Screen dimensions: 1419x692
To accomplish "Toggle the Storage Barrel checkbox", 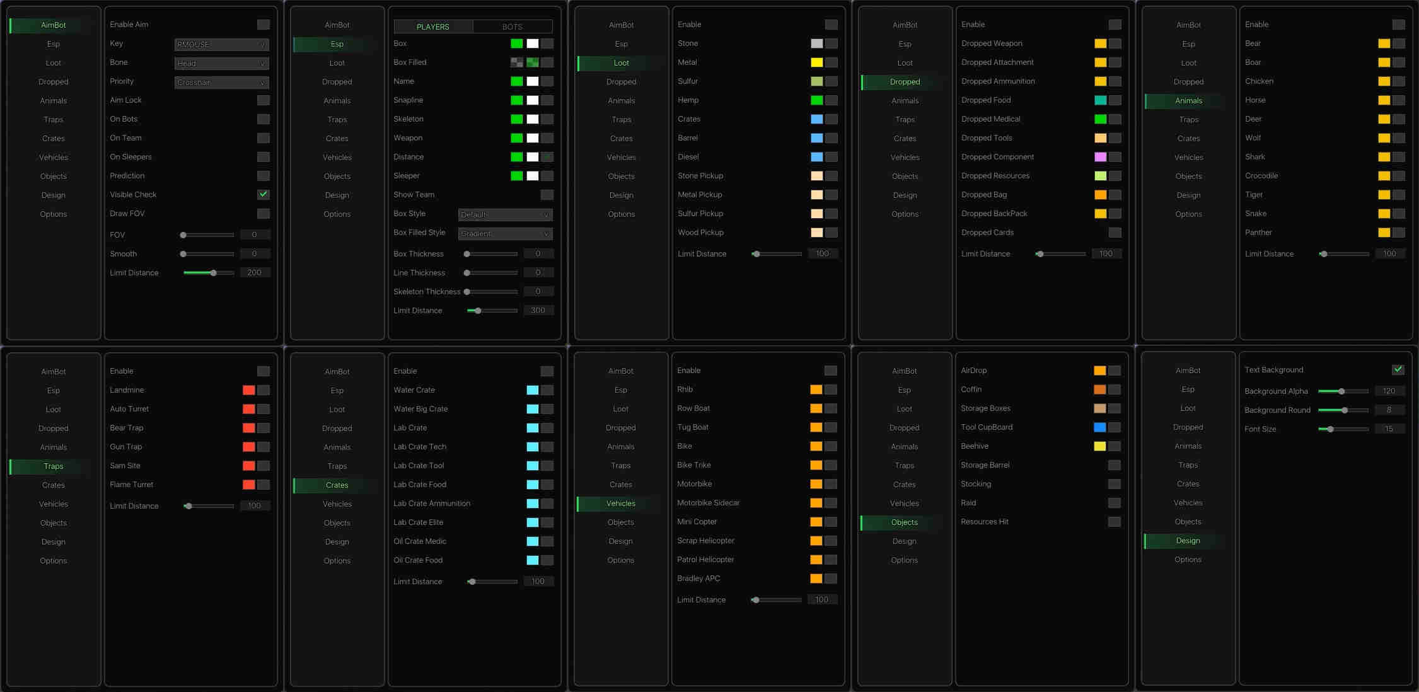I will [1115, 465].
